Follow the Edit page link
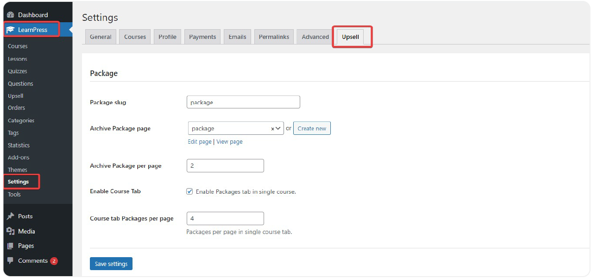The image size is (593, 278). [x=200, y=142]
